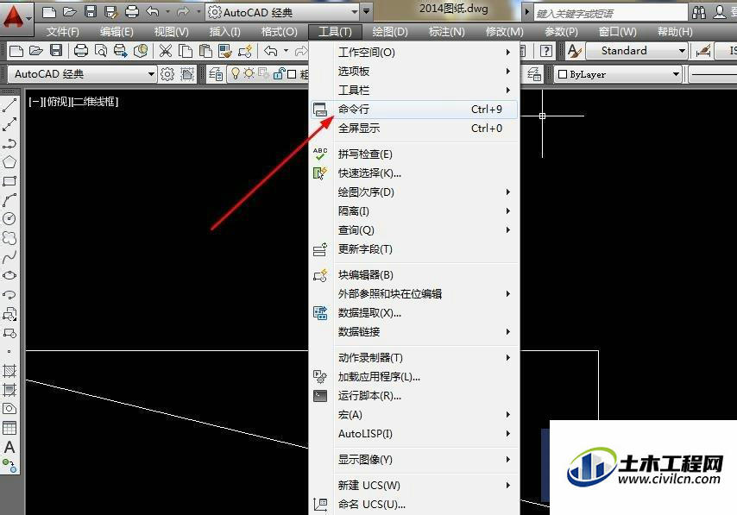
Task: Select the Arc tool
Action: [9, 200]
